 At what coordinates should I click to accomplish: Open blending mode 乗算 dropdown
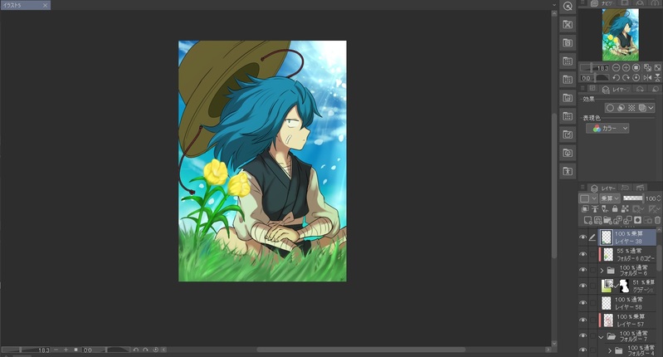pos(609,198)
